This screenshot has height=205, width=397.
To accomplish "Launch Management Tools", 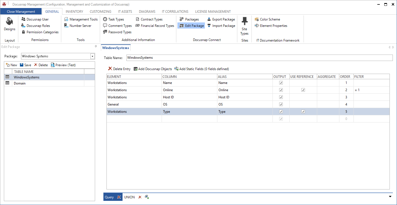I will [81, 19].
